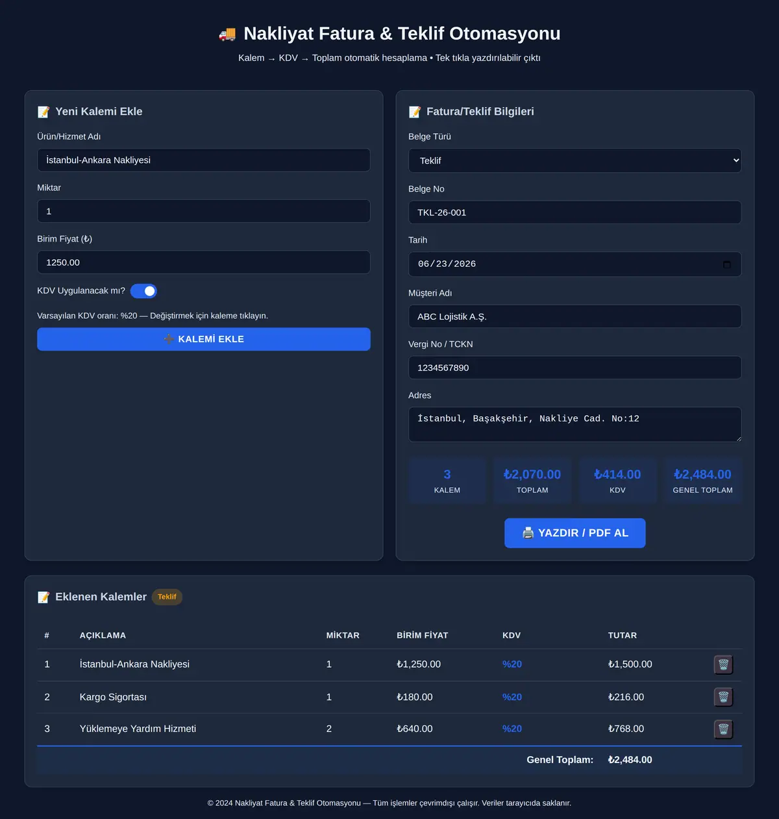
Task: Open the calendar picker in Tarih field
Action: point(726,264)
